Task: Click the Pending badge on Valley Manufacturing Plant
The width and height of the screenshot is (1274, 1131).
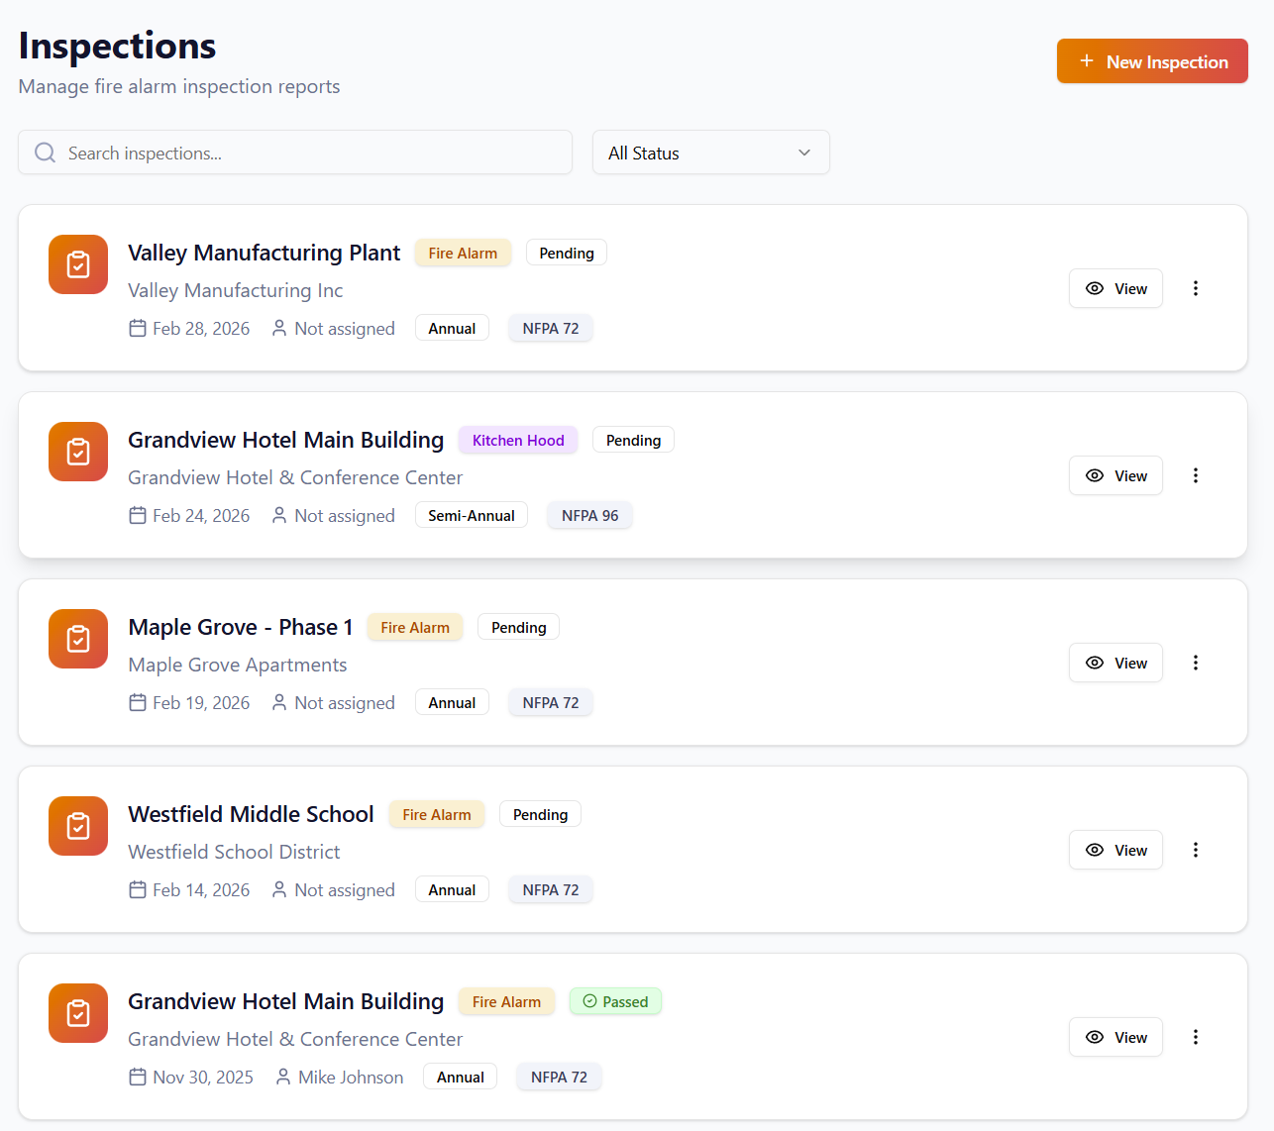Action: 567,253
